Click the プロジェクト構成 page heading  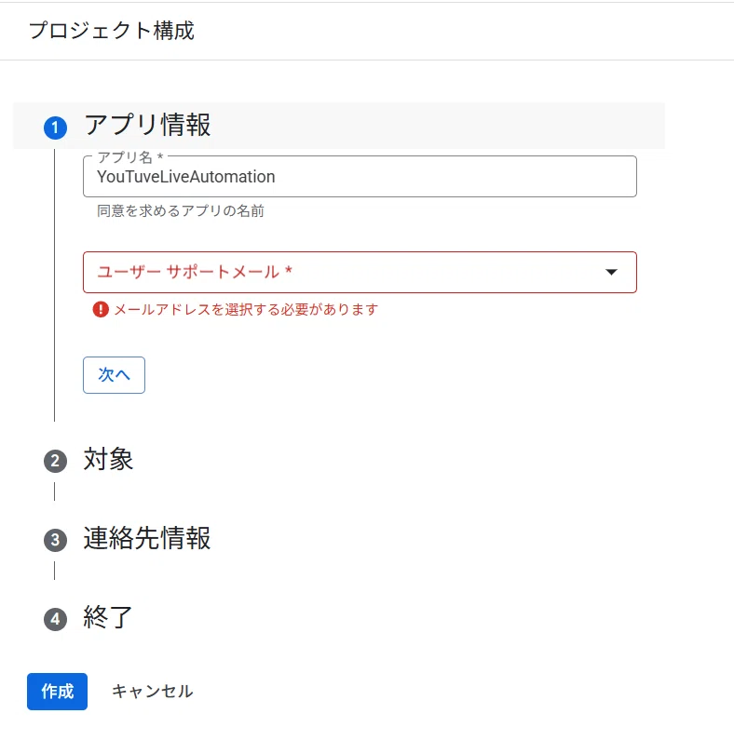point(112,31)
